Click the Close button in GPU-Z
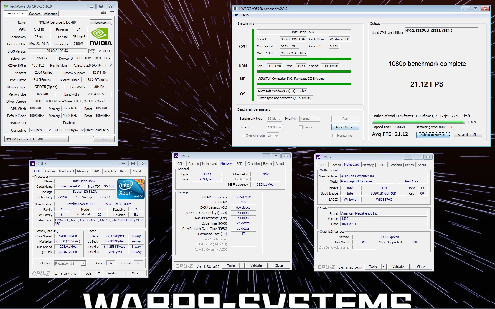This screenshot has height=309, width=495. (x=103, y=139)
